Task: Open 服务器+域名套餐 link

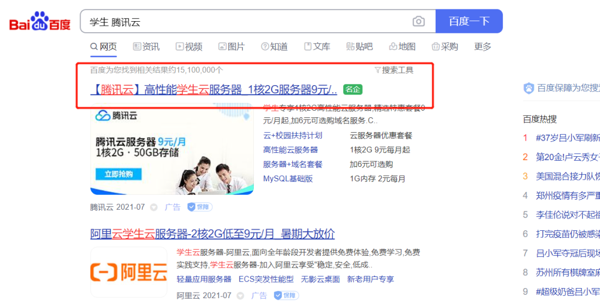Action: coord(293,165)
